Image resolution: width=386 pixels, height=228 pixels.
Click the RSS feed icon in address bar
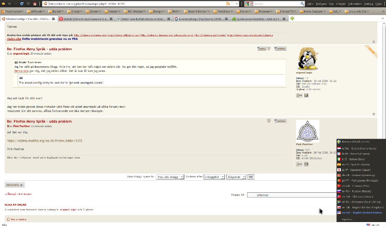(228, 4)
